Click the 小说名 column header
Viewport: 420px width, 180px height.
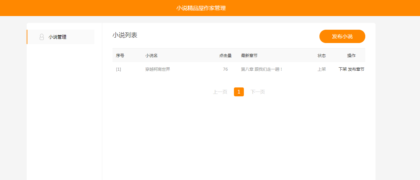[x=152, y=55]
